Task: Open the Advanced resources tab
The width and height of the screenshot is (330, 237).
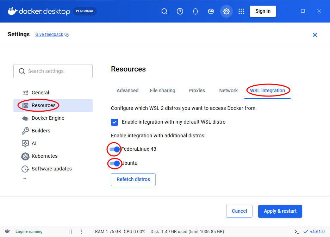Action: (127, 91)
